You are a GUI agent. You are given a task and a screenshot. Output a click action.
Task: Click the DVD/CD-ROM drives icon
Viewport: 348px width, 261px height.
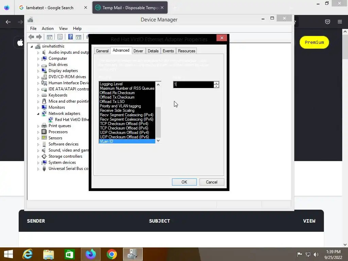[44, 77]
